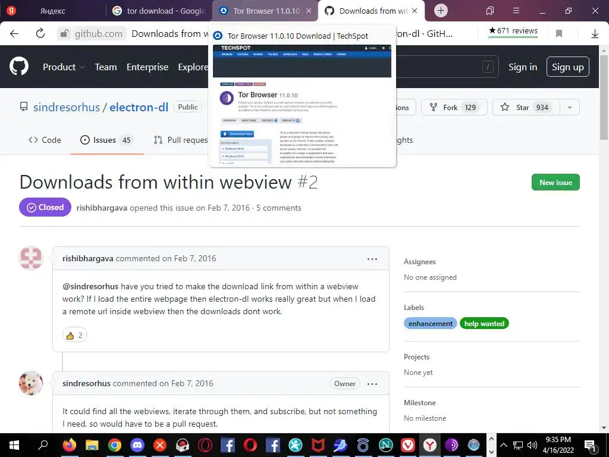Click sindresorhus's avatar

click(31, 383)
